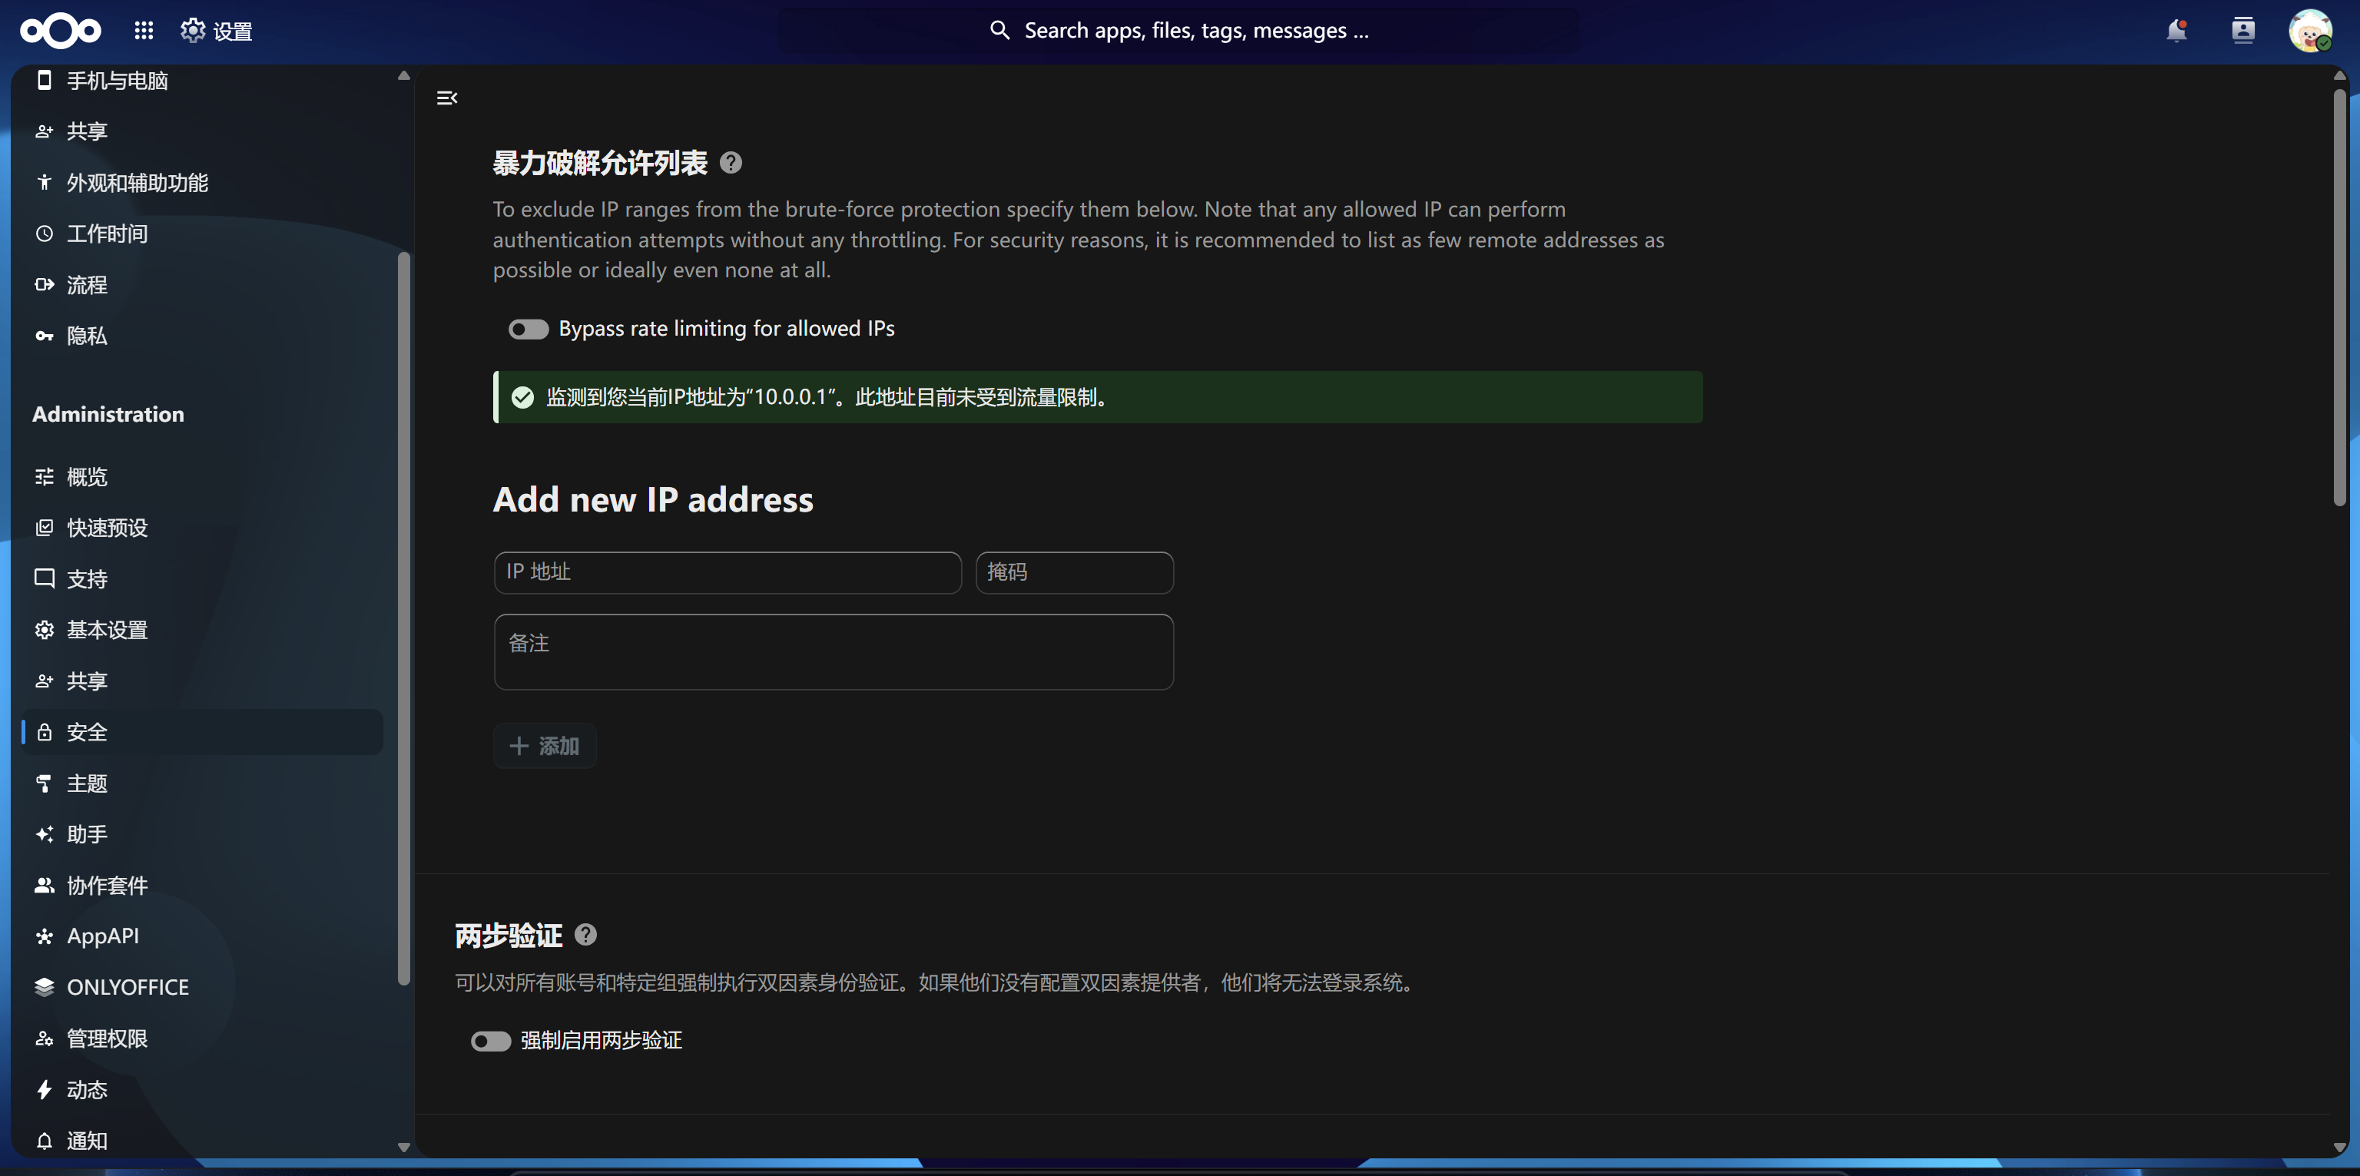Viewport: 2360px width, 1176px height.
Task: Open the notifications bell
Action: pos(2176,31)
